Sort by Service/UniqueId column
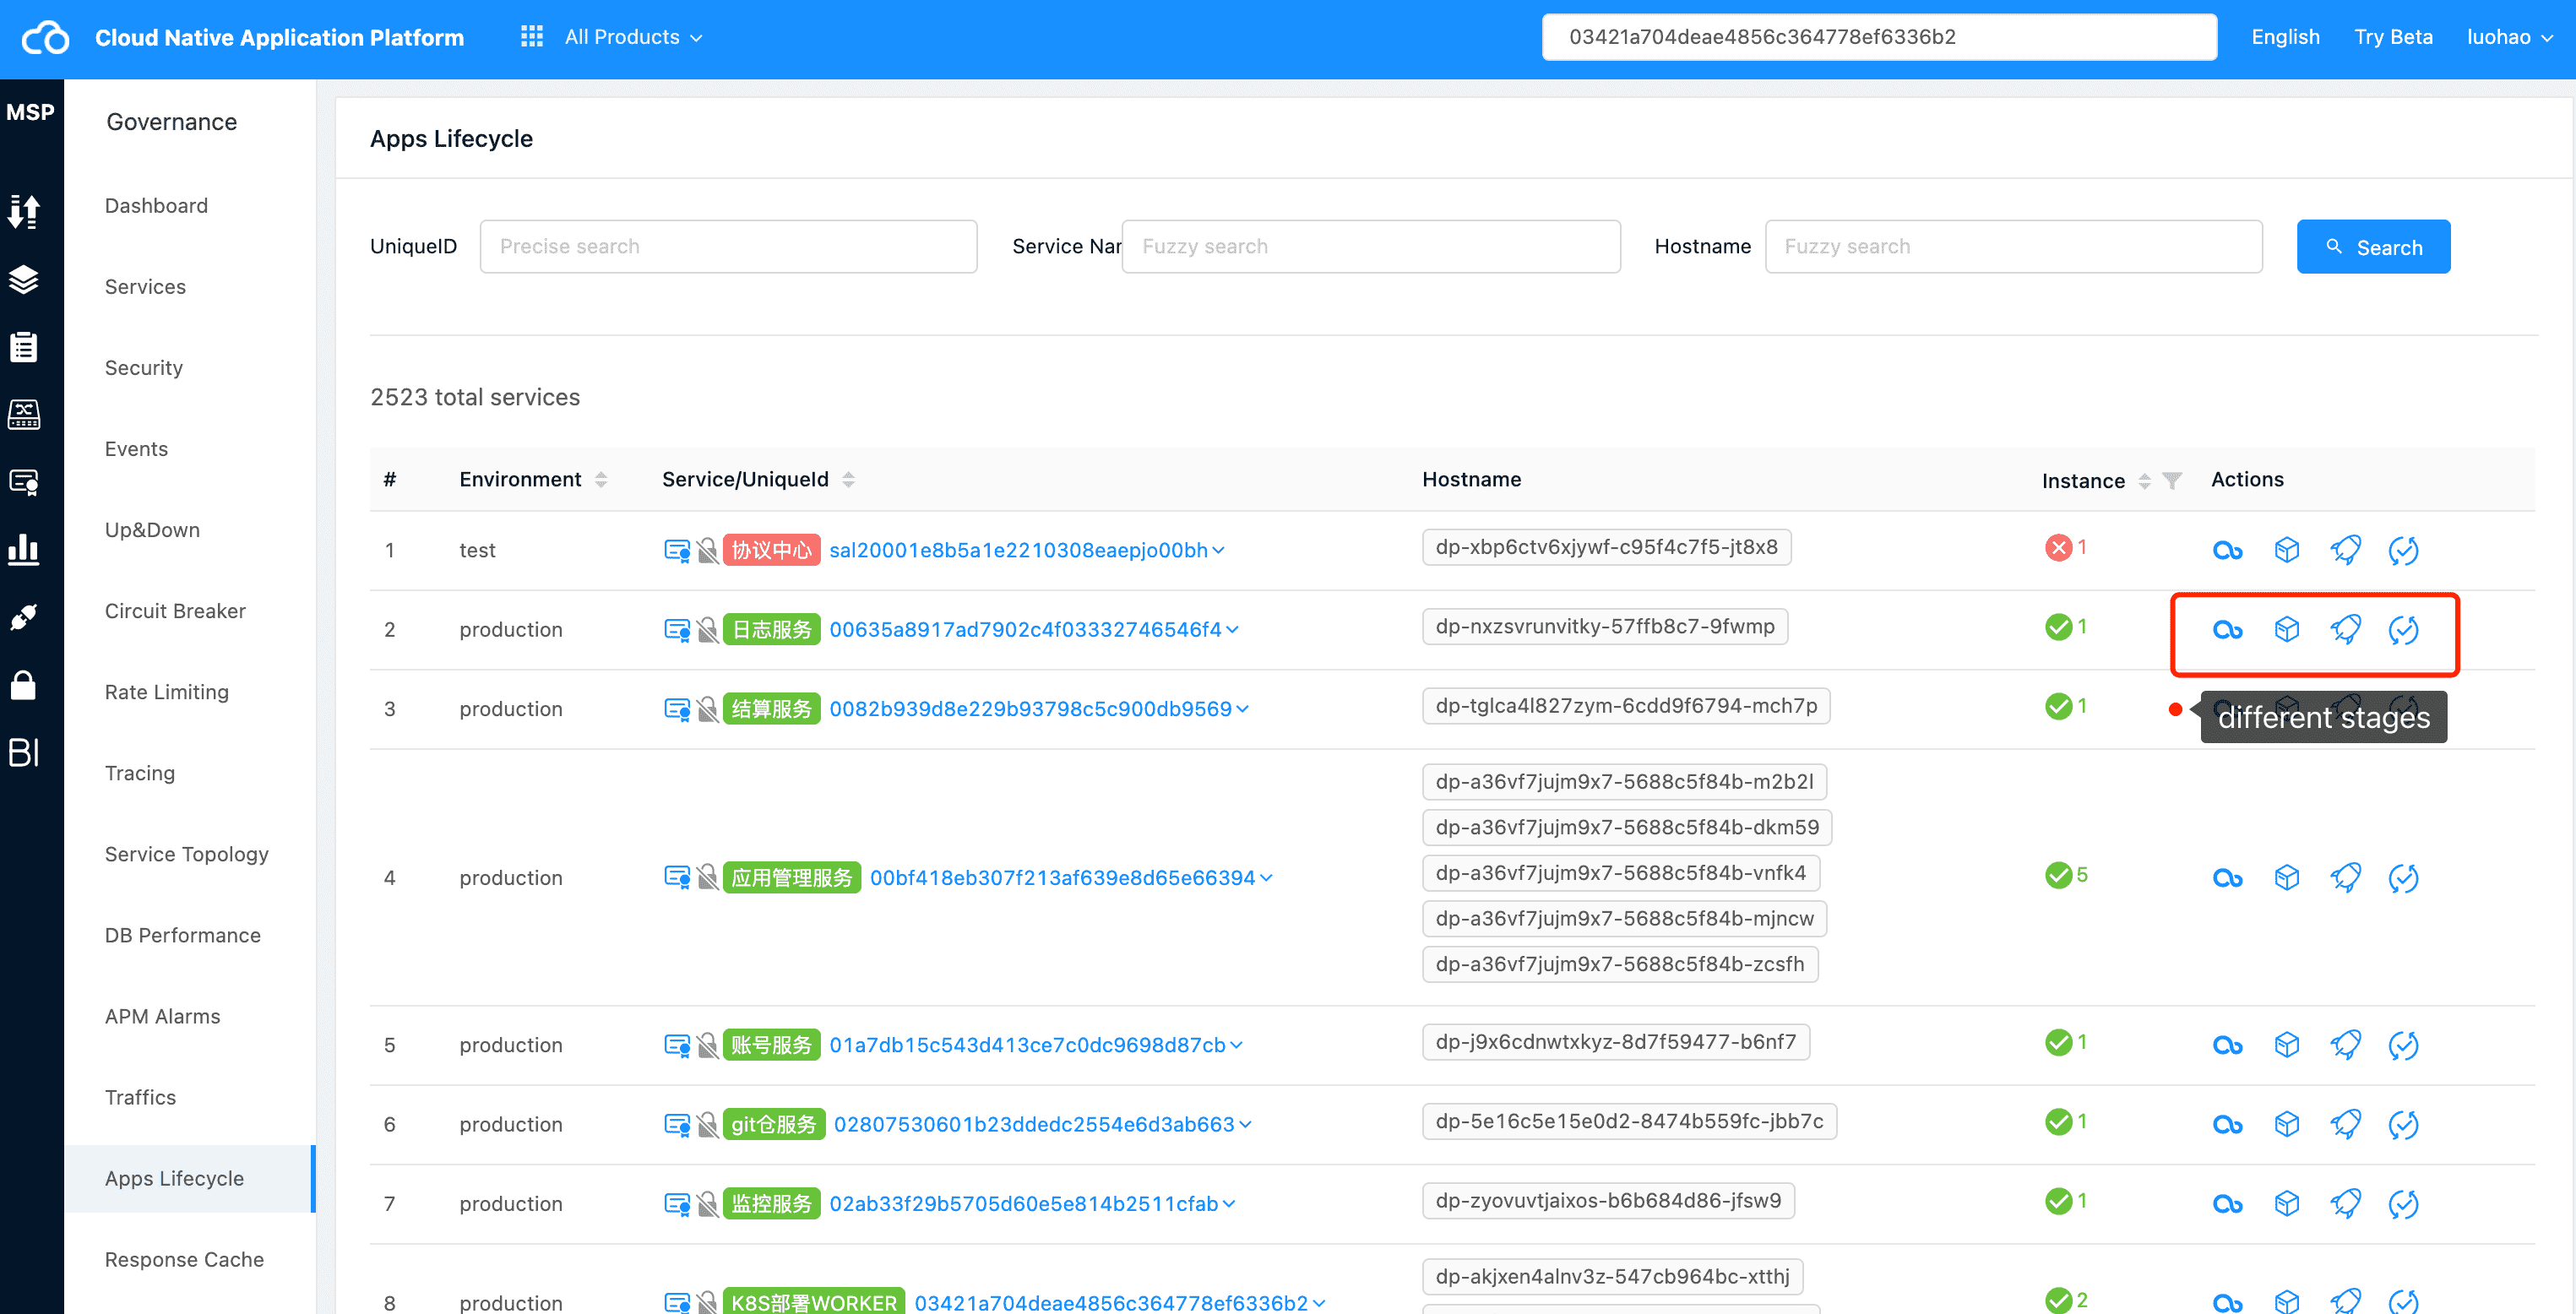 (x=848, y=480)
